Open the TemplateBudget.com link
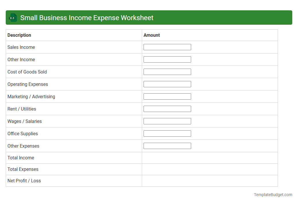Image resolution: width=298 pixels, height=203 pixels. pos(273,195)
